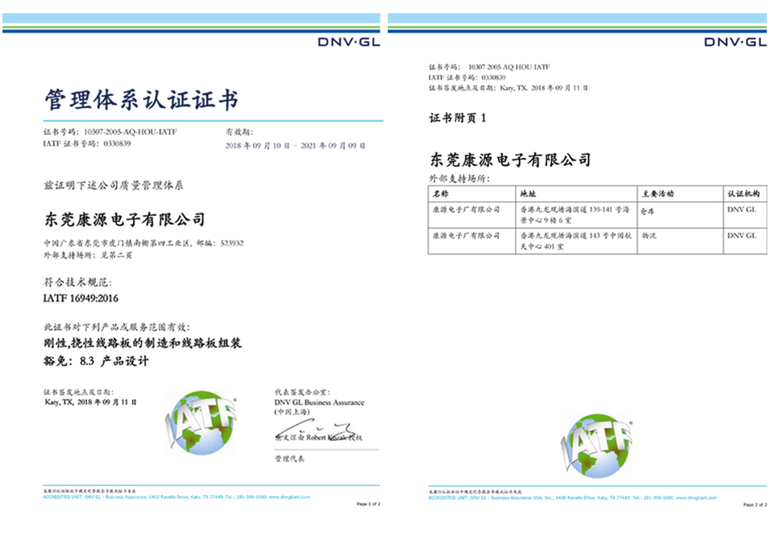The width and height of the screenshot is (773, 557).
Task: Click the 名称 table column header
Action: point(440,194)
